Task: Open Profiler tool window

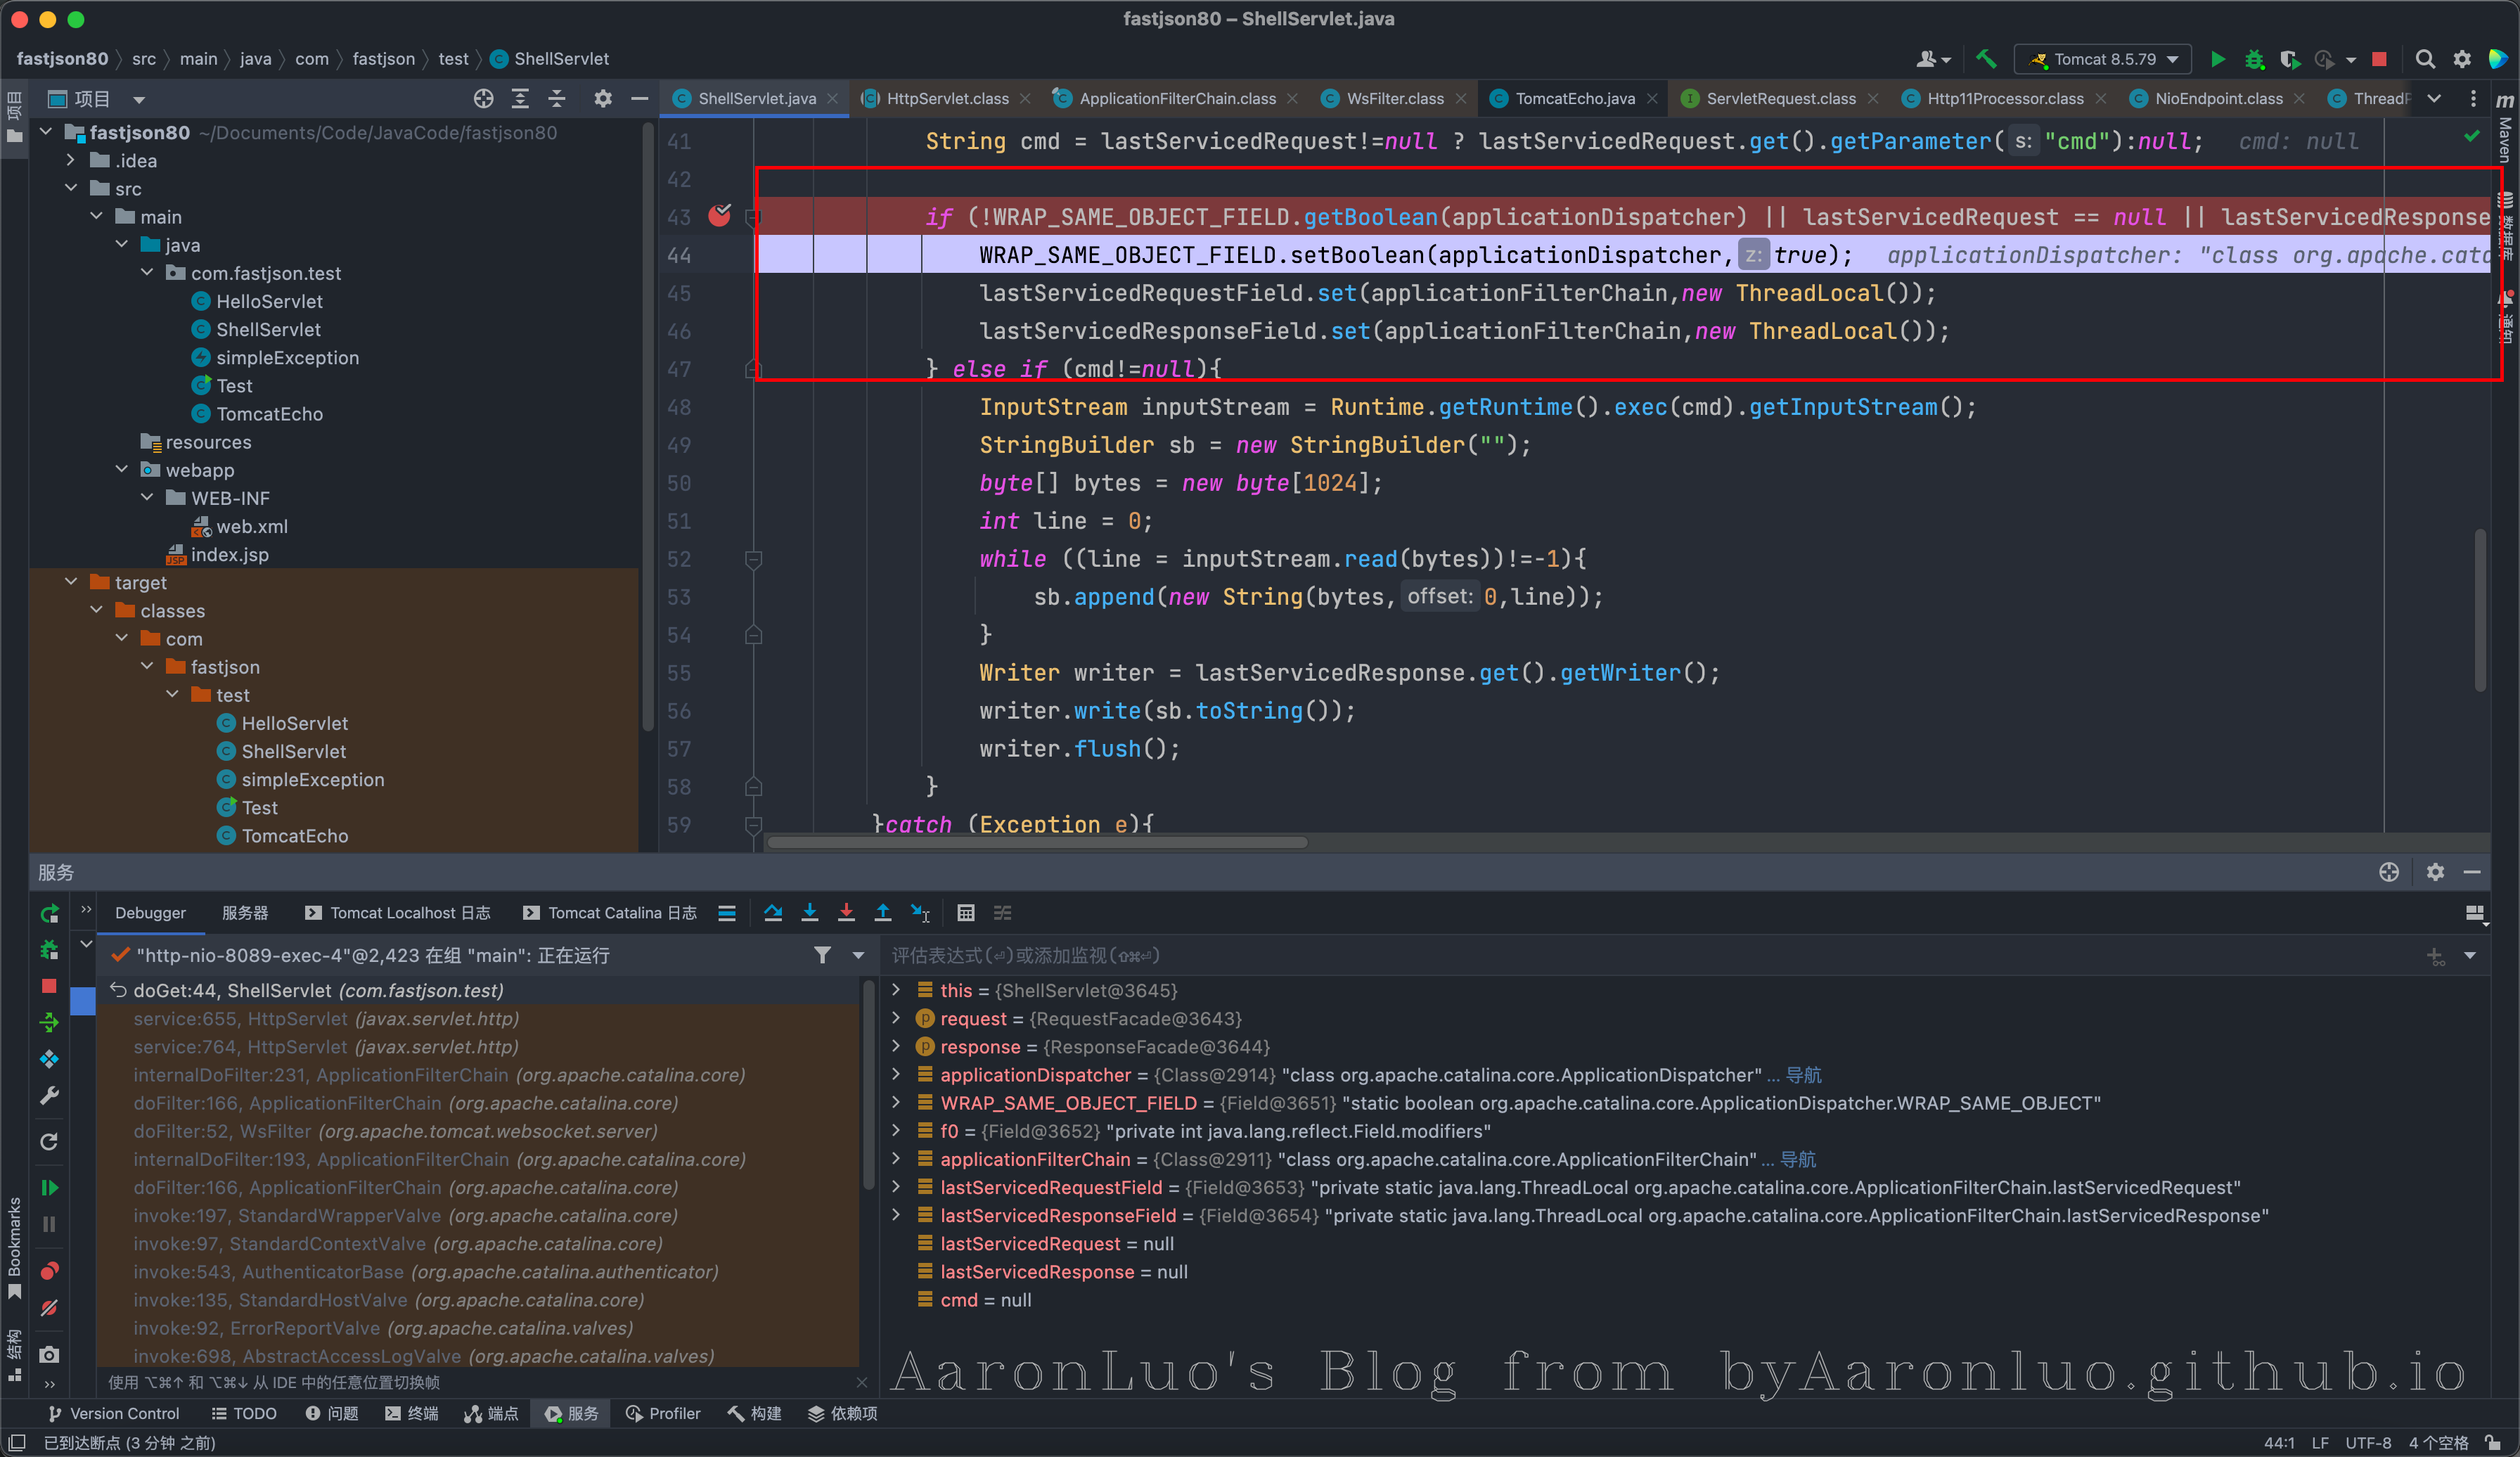Action: [663, 1413]
